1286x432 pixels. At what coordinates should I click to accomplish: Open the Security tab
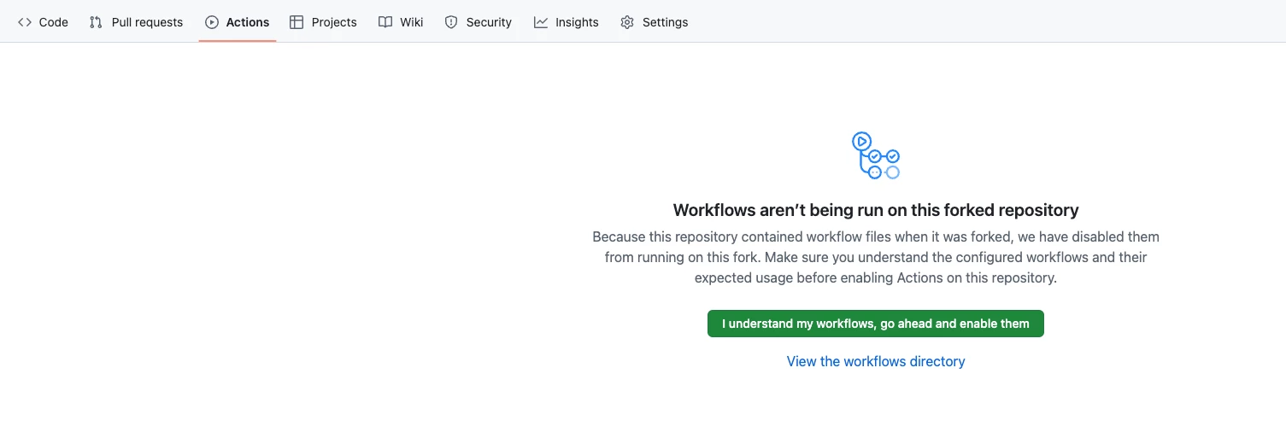pos(479,22)
